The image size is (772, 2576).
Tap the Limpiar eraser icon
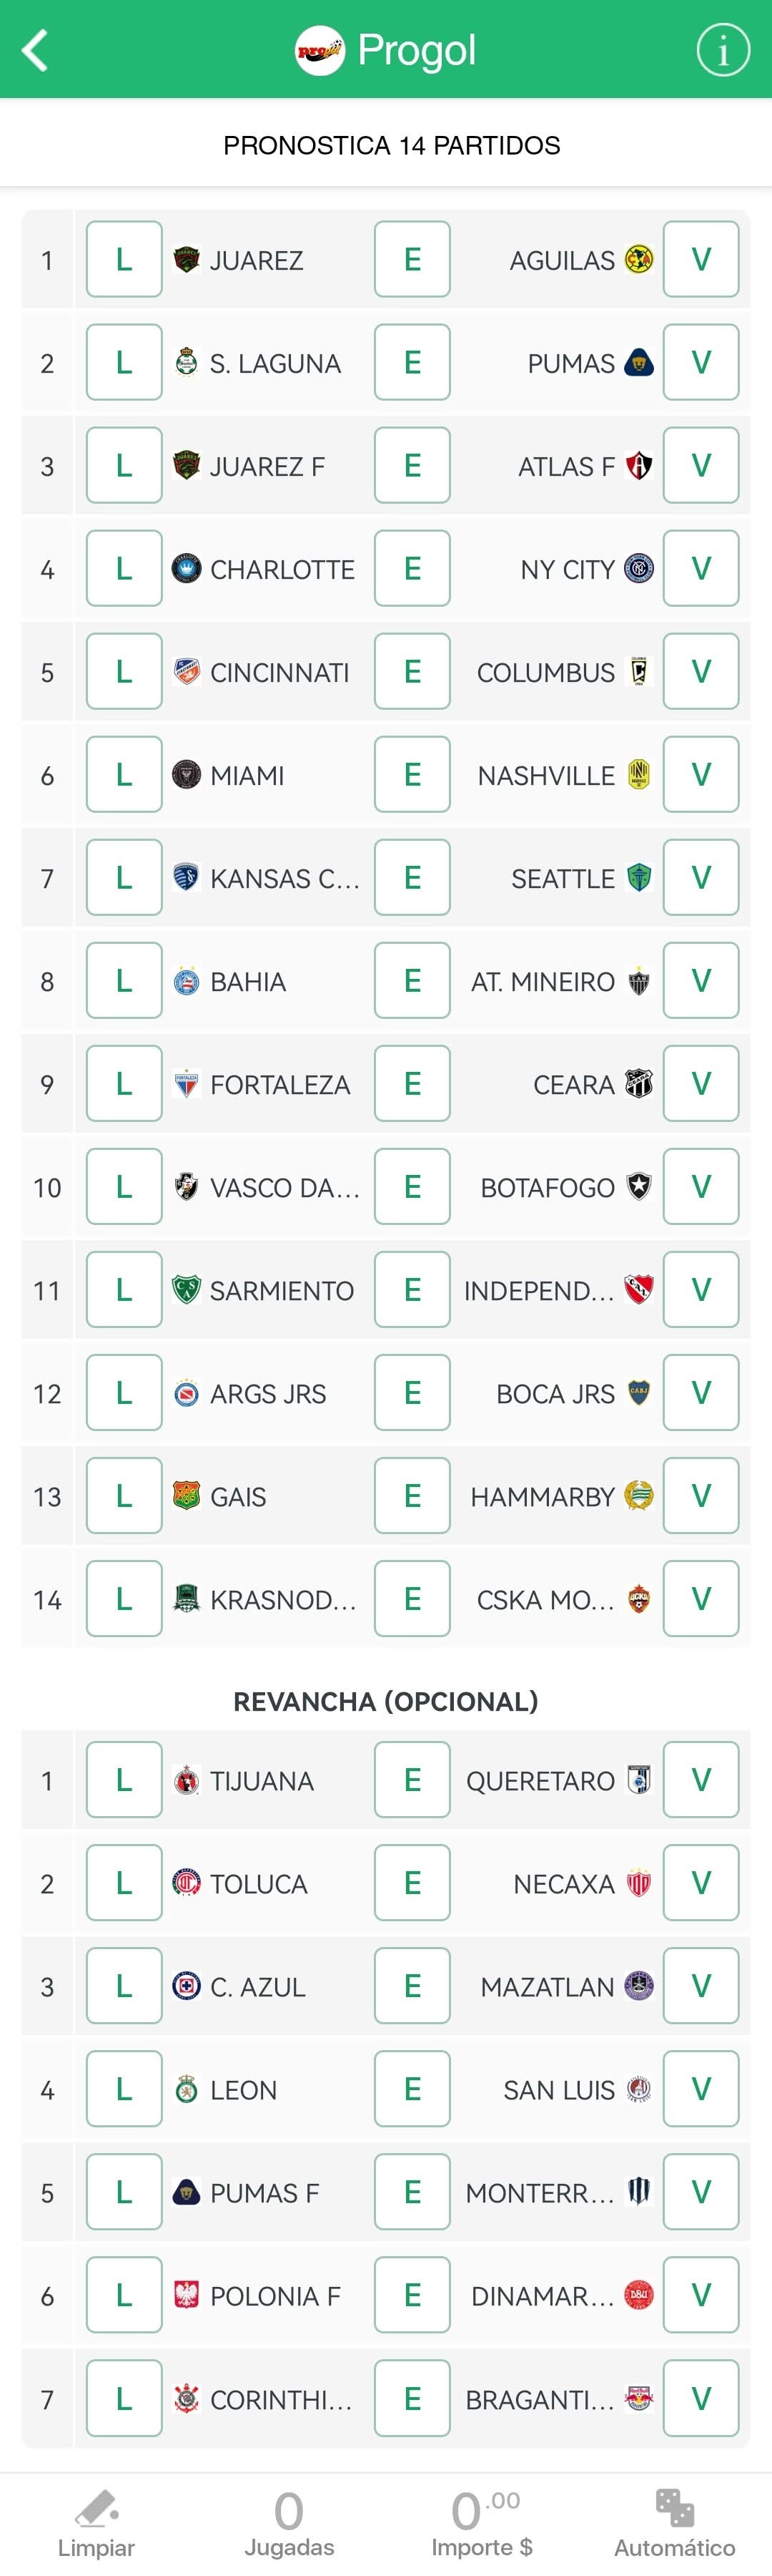coord(96,2509)
